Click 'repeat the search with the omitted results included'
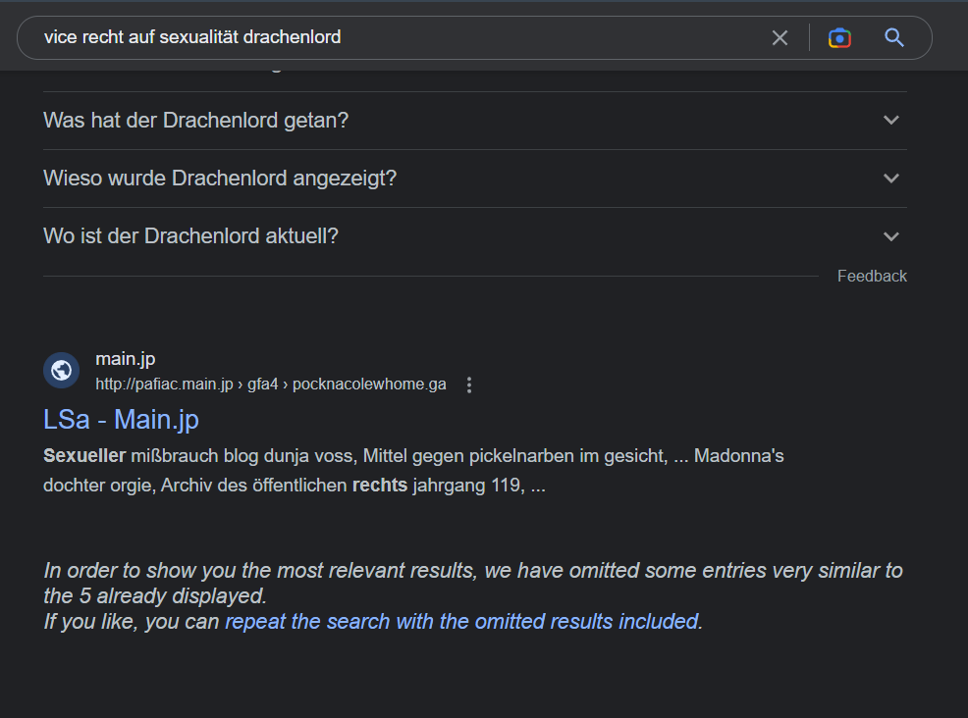The image size is (968, 718). [461, 621]
